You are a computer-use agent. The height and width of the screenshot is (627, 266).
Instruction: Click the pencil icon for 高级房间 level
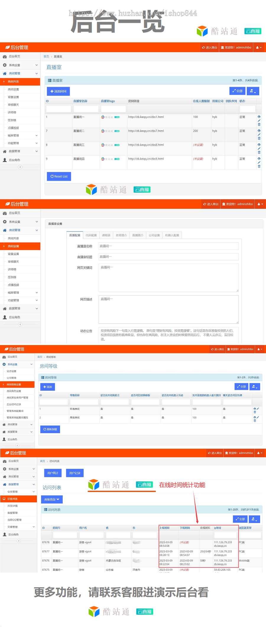(x=258, y=417)
